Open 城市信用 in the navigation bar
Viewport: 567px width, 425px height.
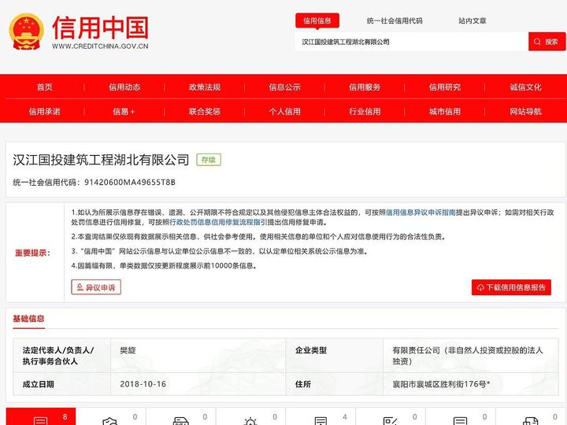click(445, 112)
